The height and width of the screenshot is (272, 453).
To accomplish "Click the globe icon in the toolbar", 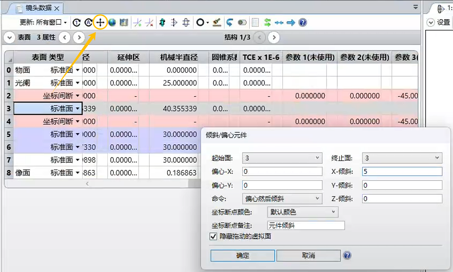I will click(113, 22).
